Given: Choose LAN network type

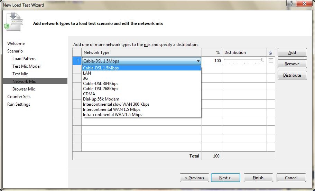Looking at the screenshot, I should click(141, 73).
